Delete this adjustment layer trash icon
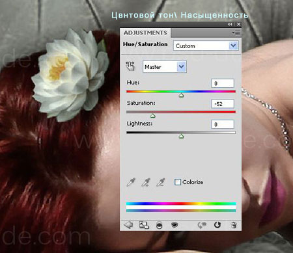 click(234, 225)
